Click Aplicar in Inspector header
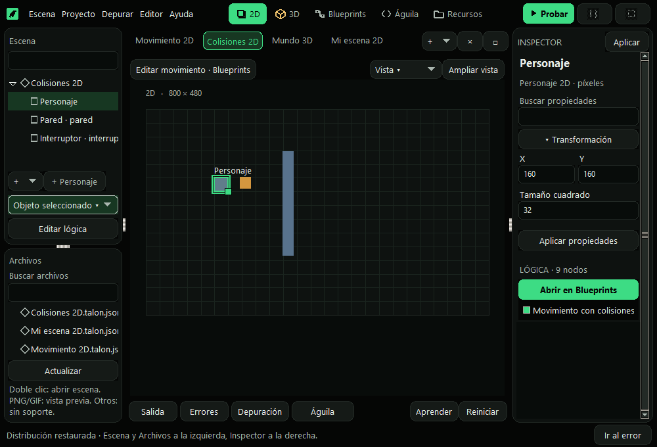 point(626,42)
